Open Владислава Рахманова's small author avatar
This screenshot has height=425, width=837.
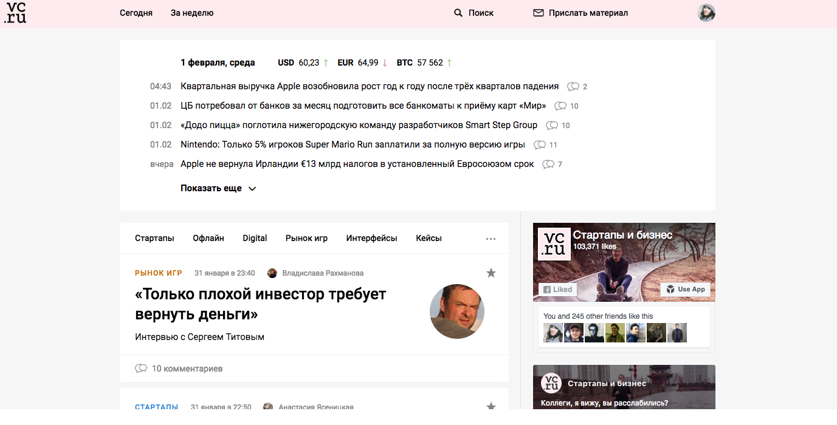(272, 273)
